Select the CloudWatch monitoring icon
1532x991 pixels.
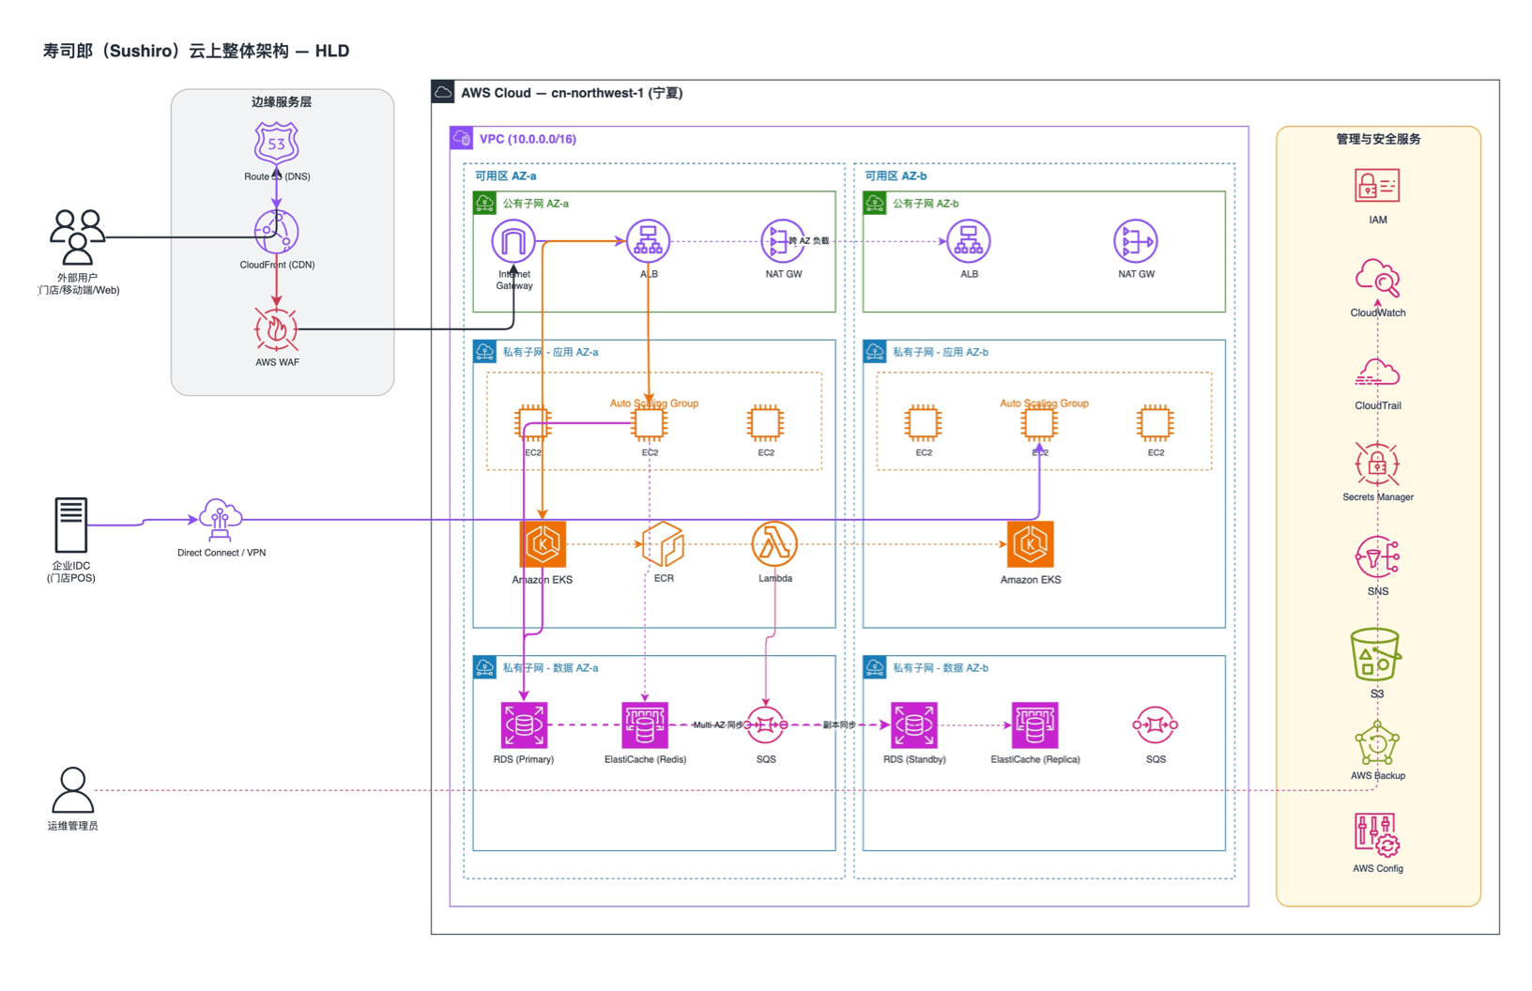(1377, 278)
